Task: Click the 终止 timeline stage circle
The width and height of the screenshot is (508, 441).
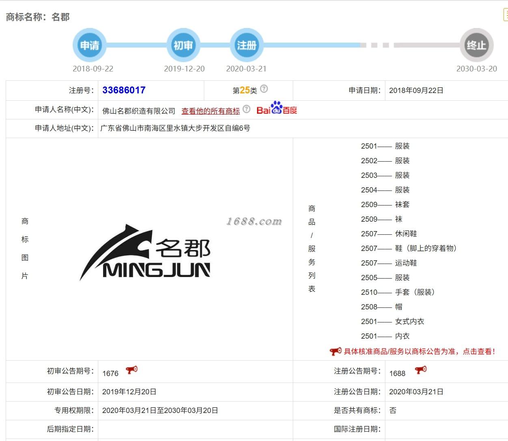Action: 477,45
